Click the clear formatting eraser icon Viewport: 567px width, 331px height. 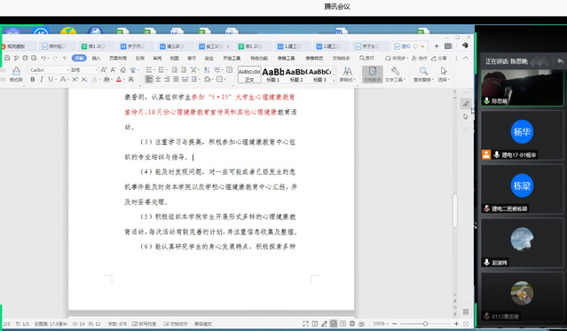click(x=123, y=70)
